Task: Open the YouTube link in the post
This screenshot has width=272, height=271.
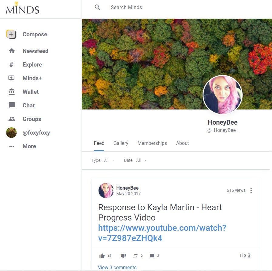Action: [162, 233]
